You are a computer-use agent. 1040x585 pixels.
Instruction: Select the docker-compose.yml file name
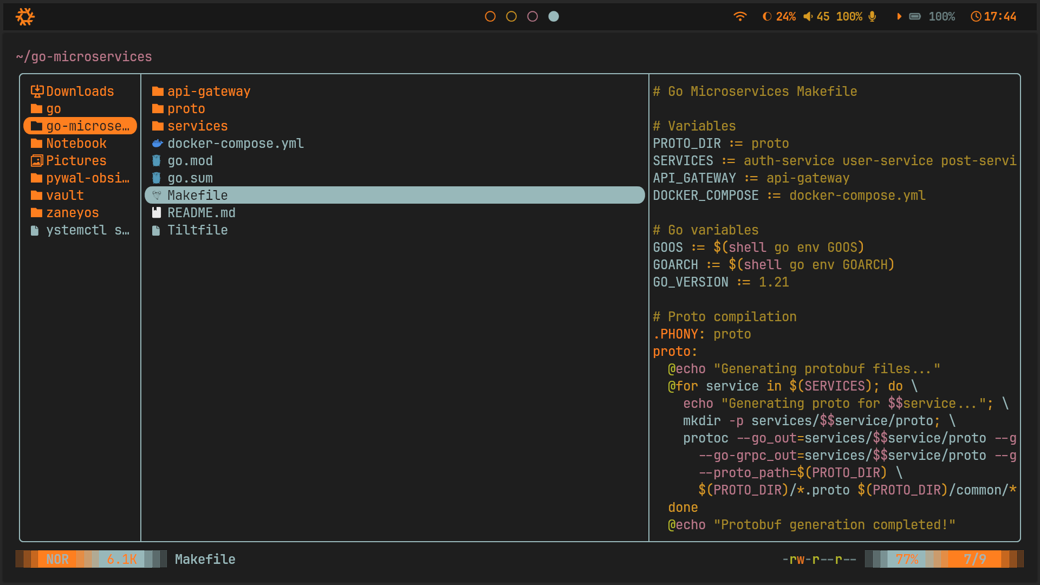(236, 144)
